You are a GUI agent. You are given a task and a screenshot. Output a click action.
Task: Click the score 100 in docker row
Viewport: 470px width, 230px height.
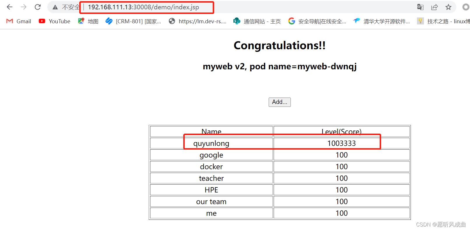pyautogui.click(x=342, y=167)
